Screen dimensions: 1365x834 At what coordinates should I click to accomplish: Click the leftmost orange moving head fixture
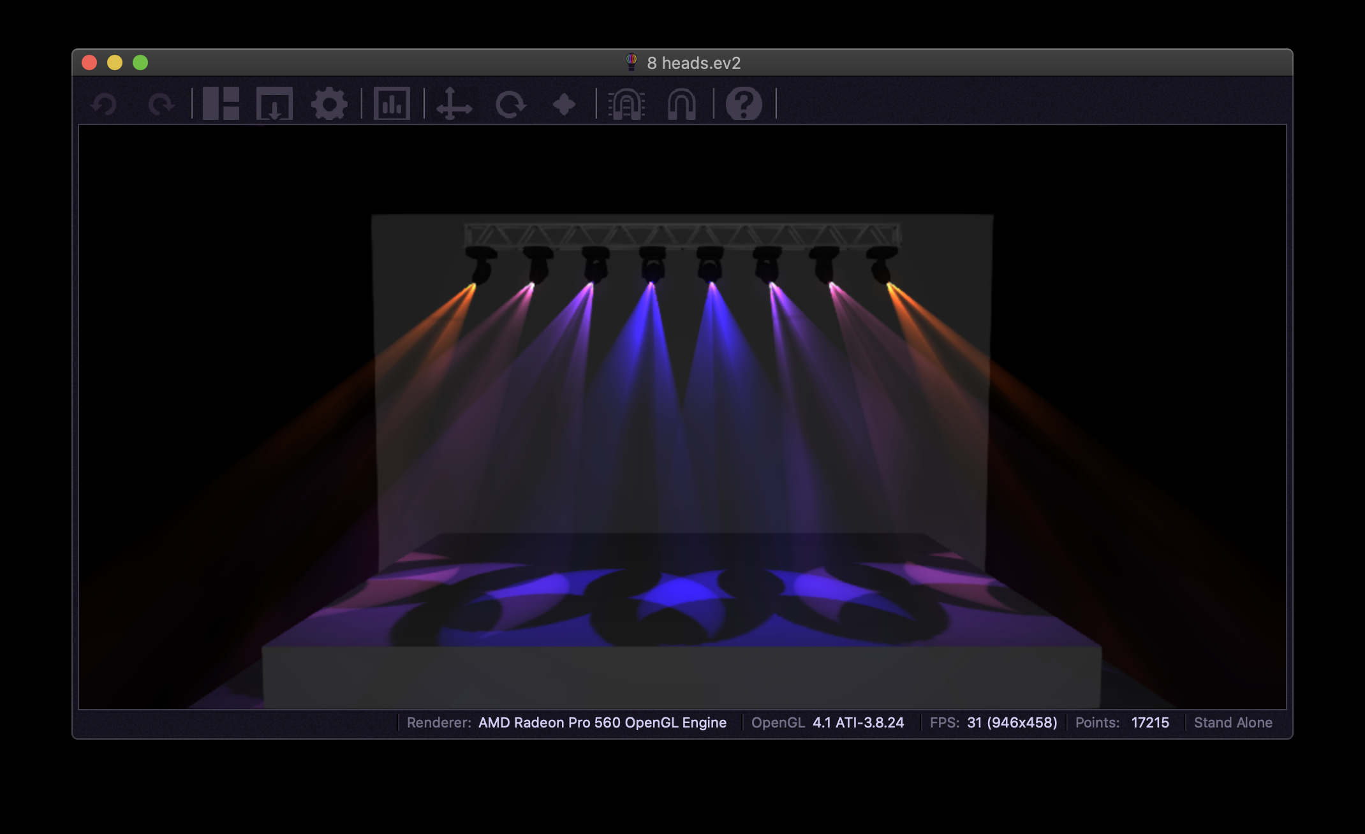click(482, 264)
